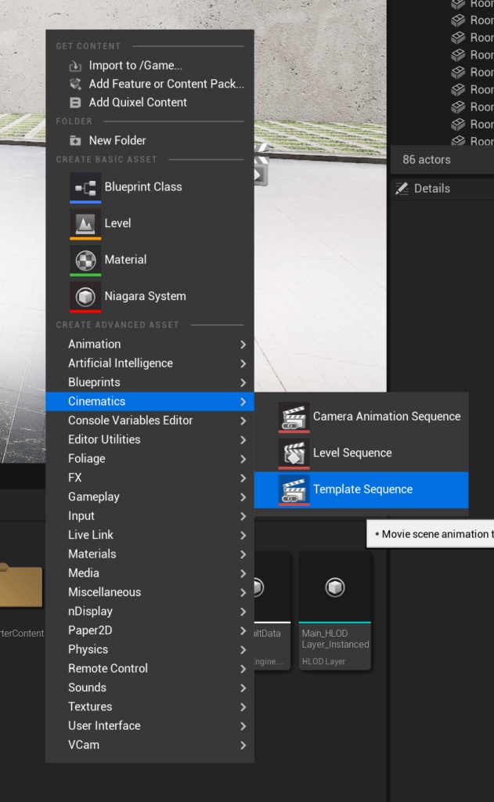Expand the Foliage submenu arrow
This screenshot has height=802, width=494.
(243, 459)
